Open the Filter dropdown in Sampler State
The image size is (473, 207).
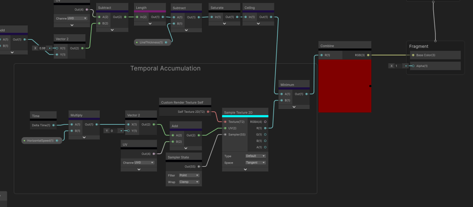190,176
